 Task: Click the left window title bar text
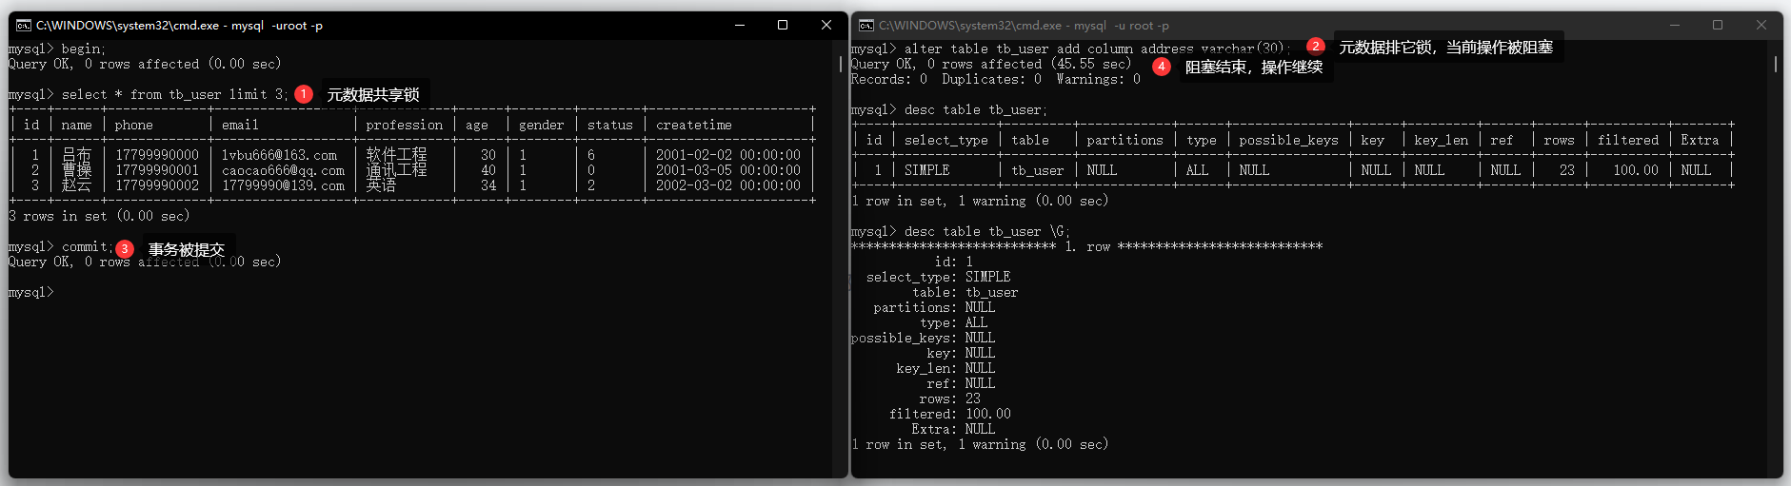point(179,26)
